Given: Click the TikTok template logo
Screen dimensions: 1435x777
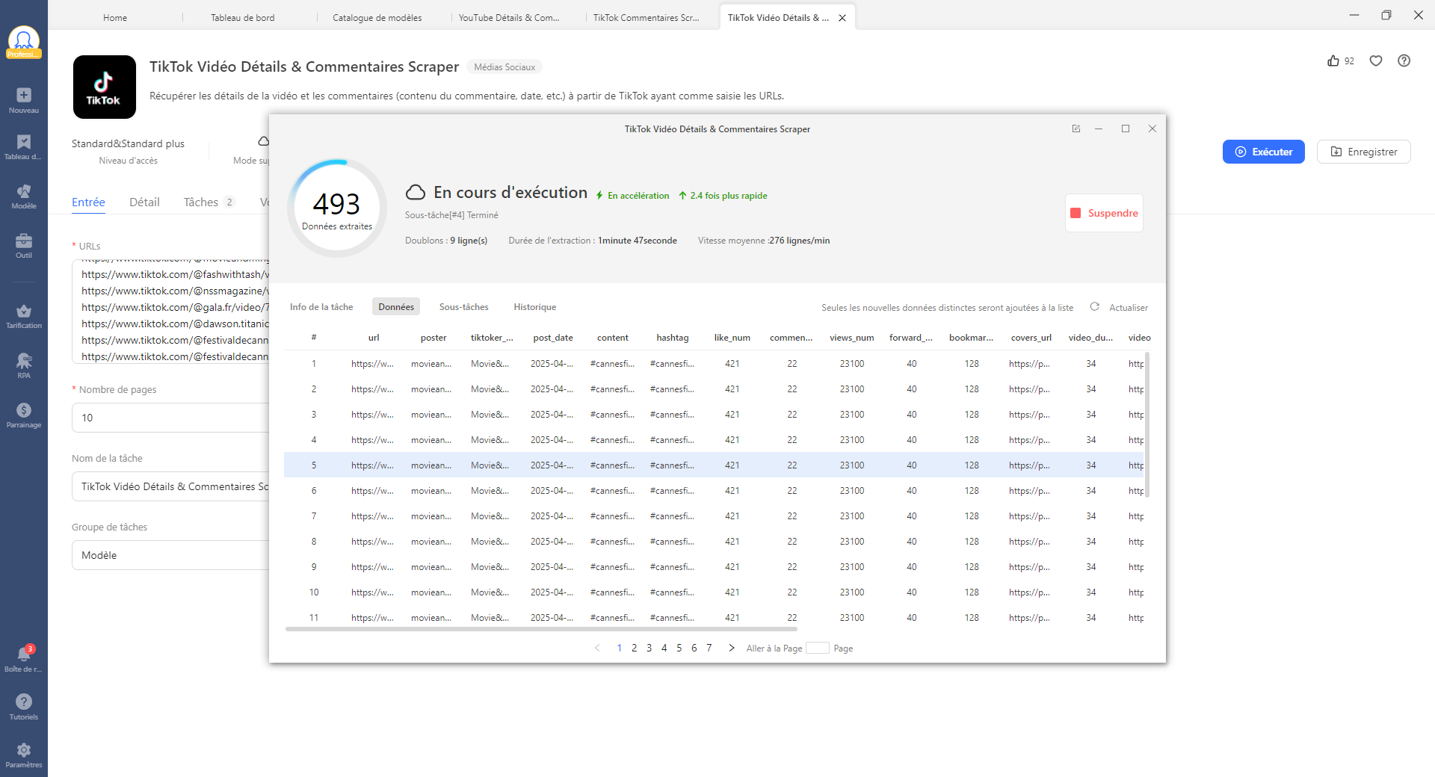Looking at the screenshot, I should coord(105,87).
